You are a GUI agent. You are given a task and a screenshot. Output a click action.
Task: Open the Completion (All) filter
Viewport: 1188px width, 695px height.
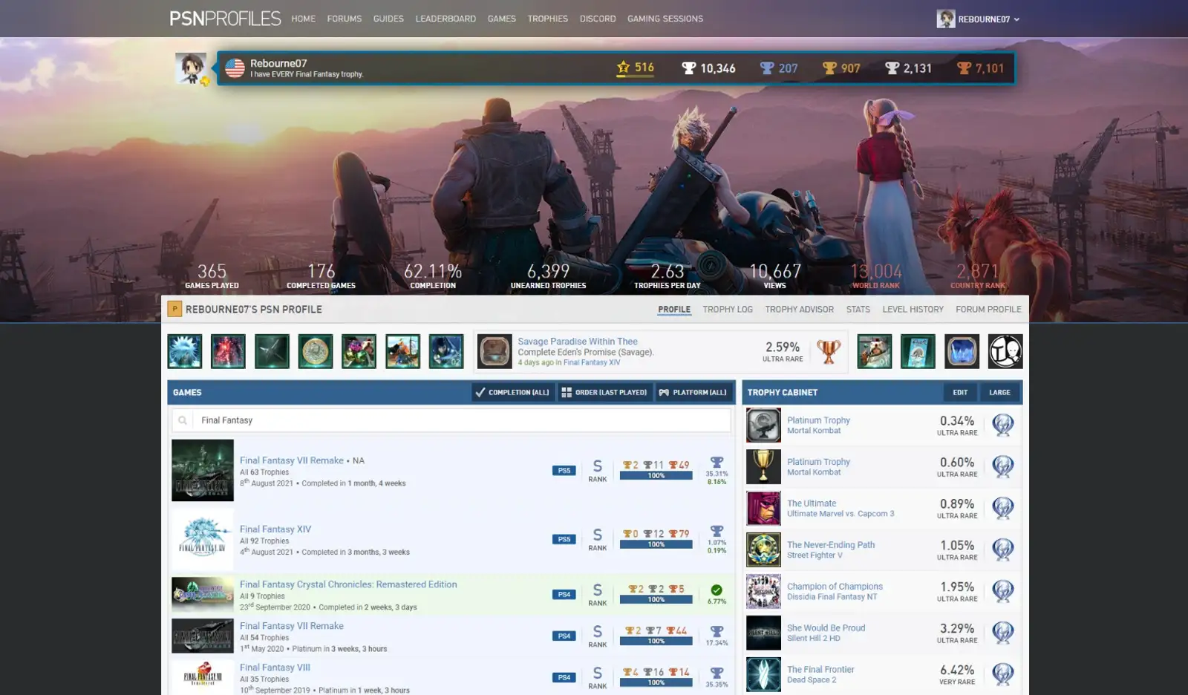(x=513, y=392)
